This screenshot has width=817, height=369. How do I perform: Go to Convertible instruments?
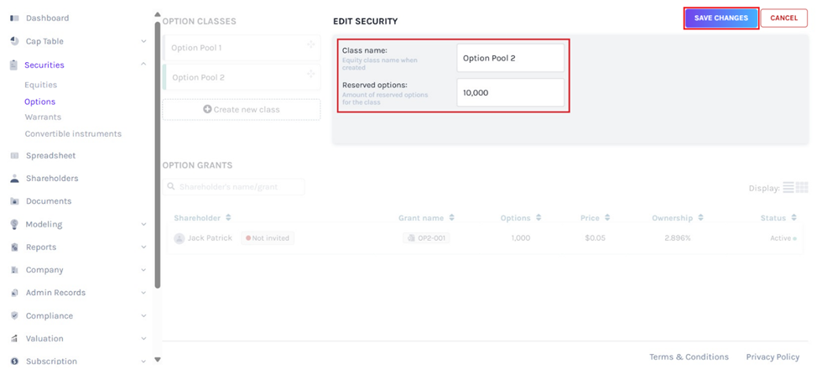point(73,134)
